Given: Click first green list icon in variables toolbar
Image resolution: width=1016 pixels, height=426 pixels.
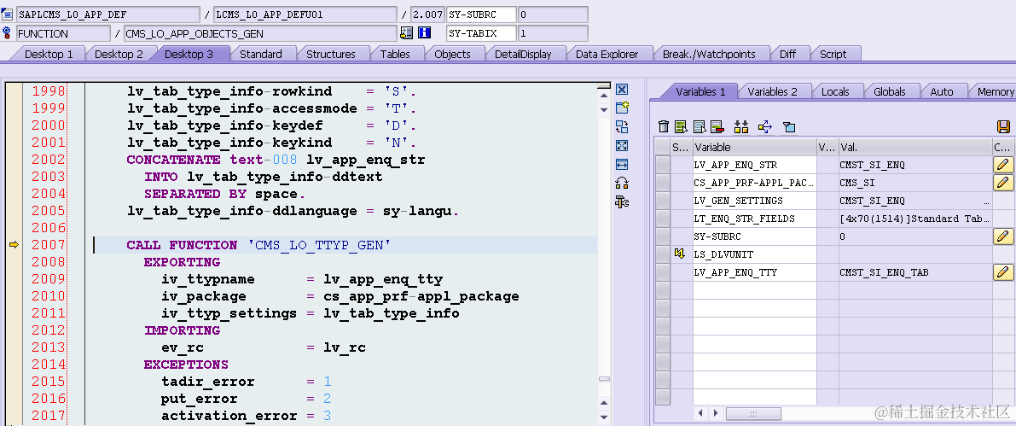Looking at the screenshot, I should point(681,127).
